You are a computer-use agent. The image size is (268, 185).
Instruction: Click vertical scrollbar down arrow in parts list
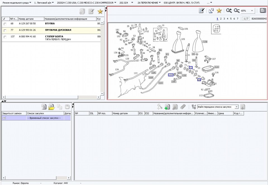[x=102, y=93]
